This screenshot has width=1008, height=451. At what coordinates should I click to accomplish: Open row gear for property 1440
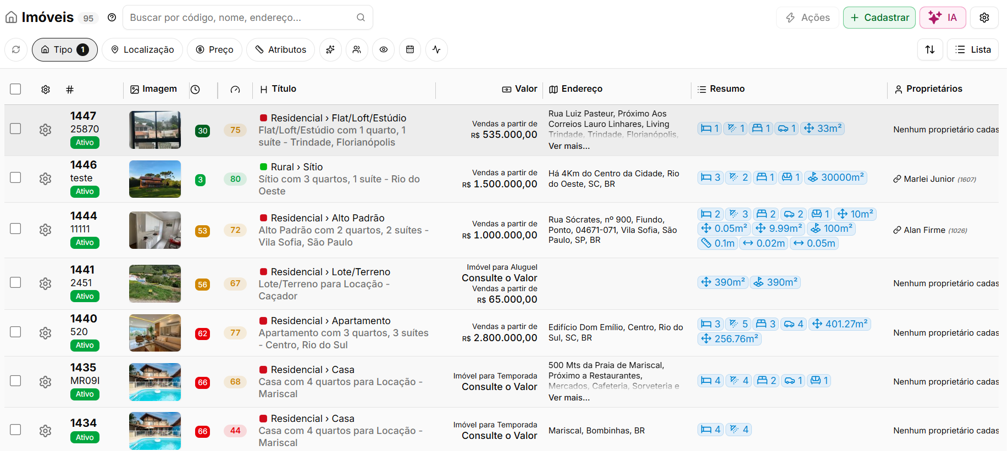pyautogui.click(x=46, y=333)
